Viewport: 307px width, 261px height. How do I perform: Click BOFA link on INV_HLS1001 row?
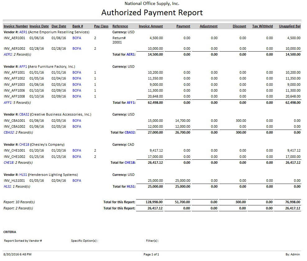pyautogui.click(x=77, y=181)
